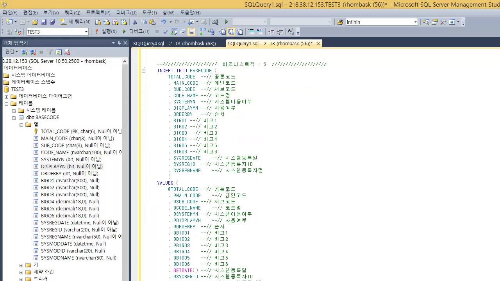Close the SQLQuery1.sql tab
The height and width of the screenshot is (281, 500).
318,43
